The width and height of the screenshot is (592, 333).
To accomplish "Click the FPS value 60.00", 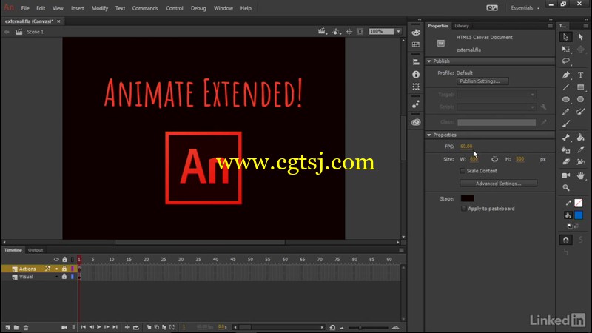I will (466, 147).
